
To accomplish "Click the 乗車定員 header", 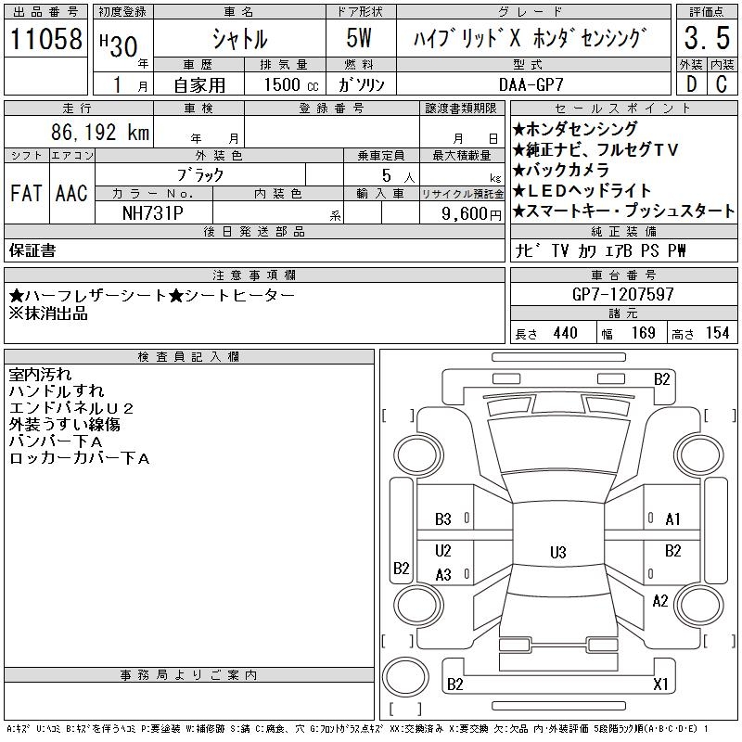I will click(381, 155).
